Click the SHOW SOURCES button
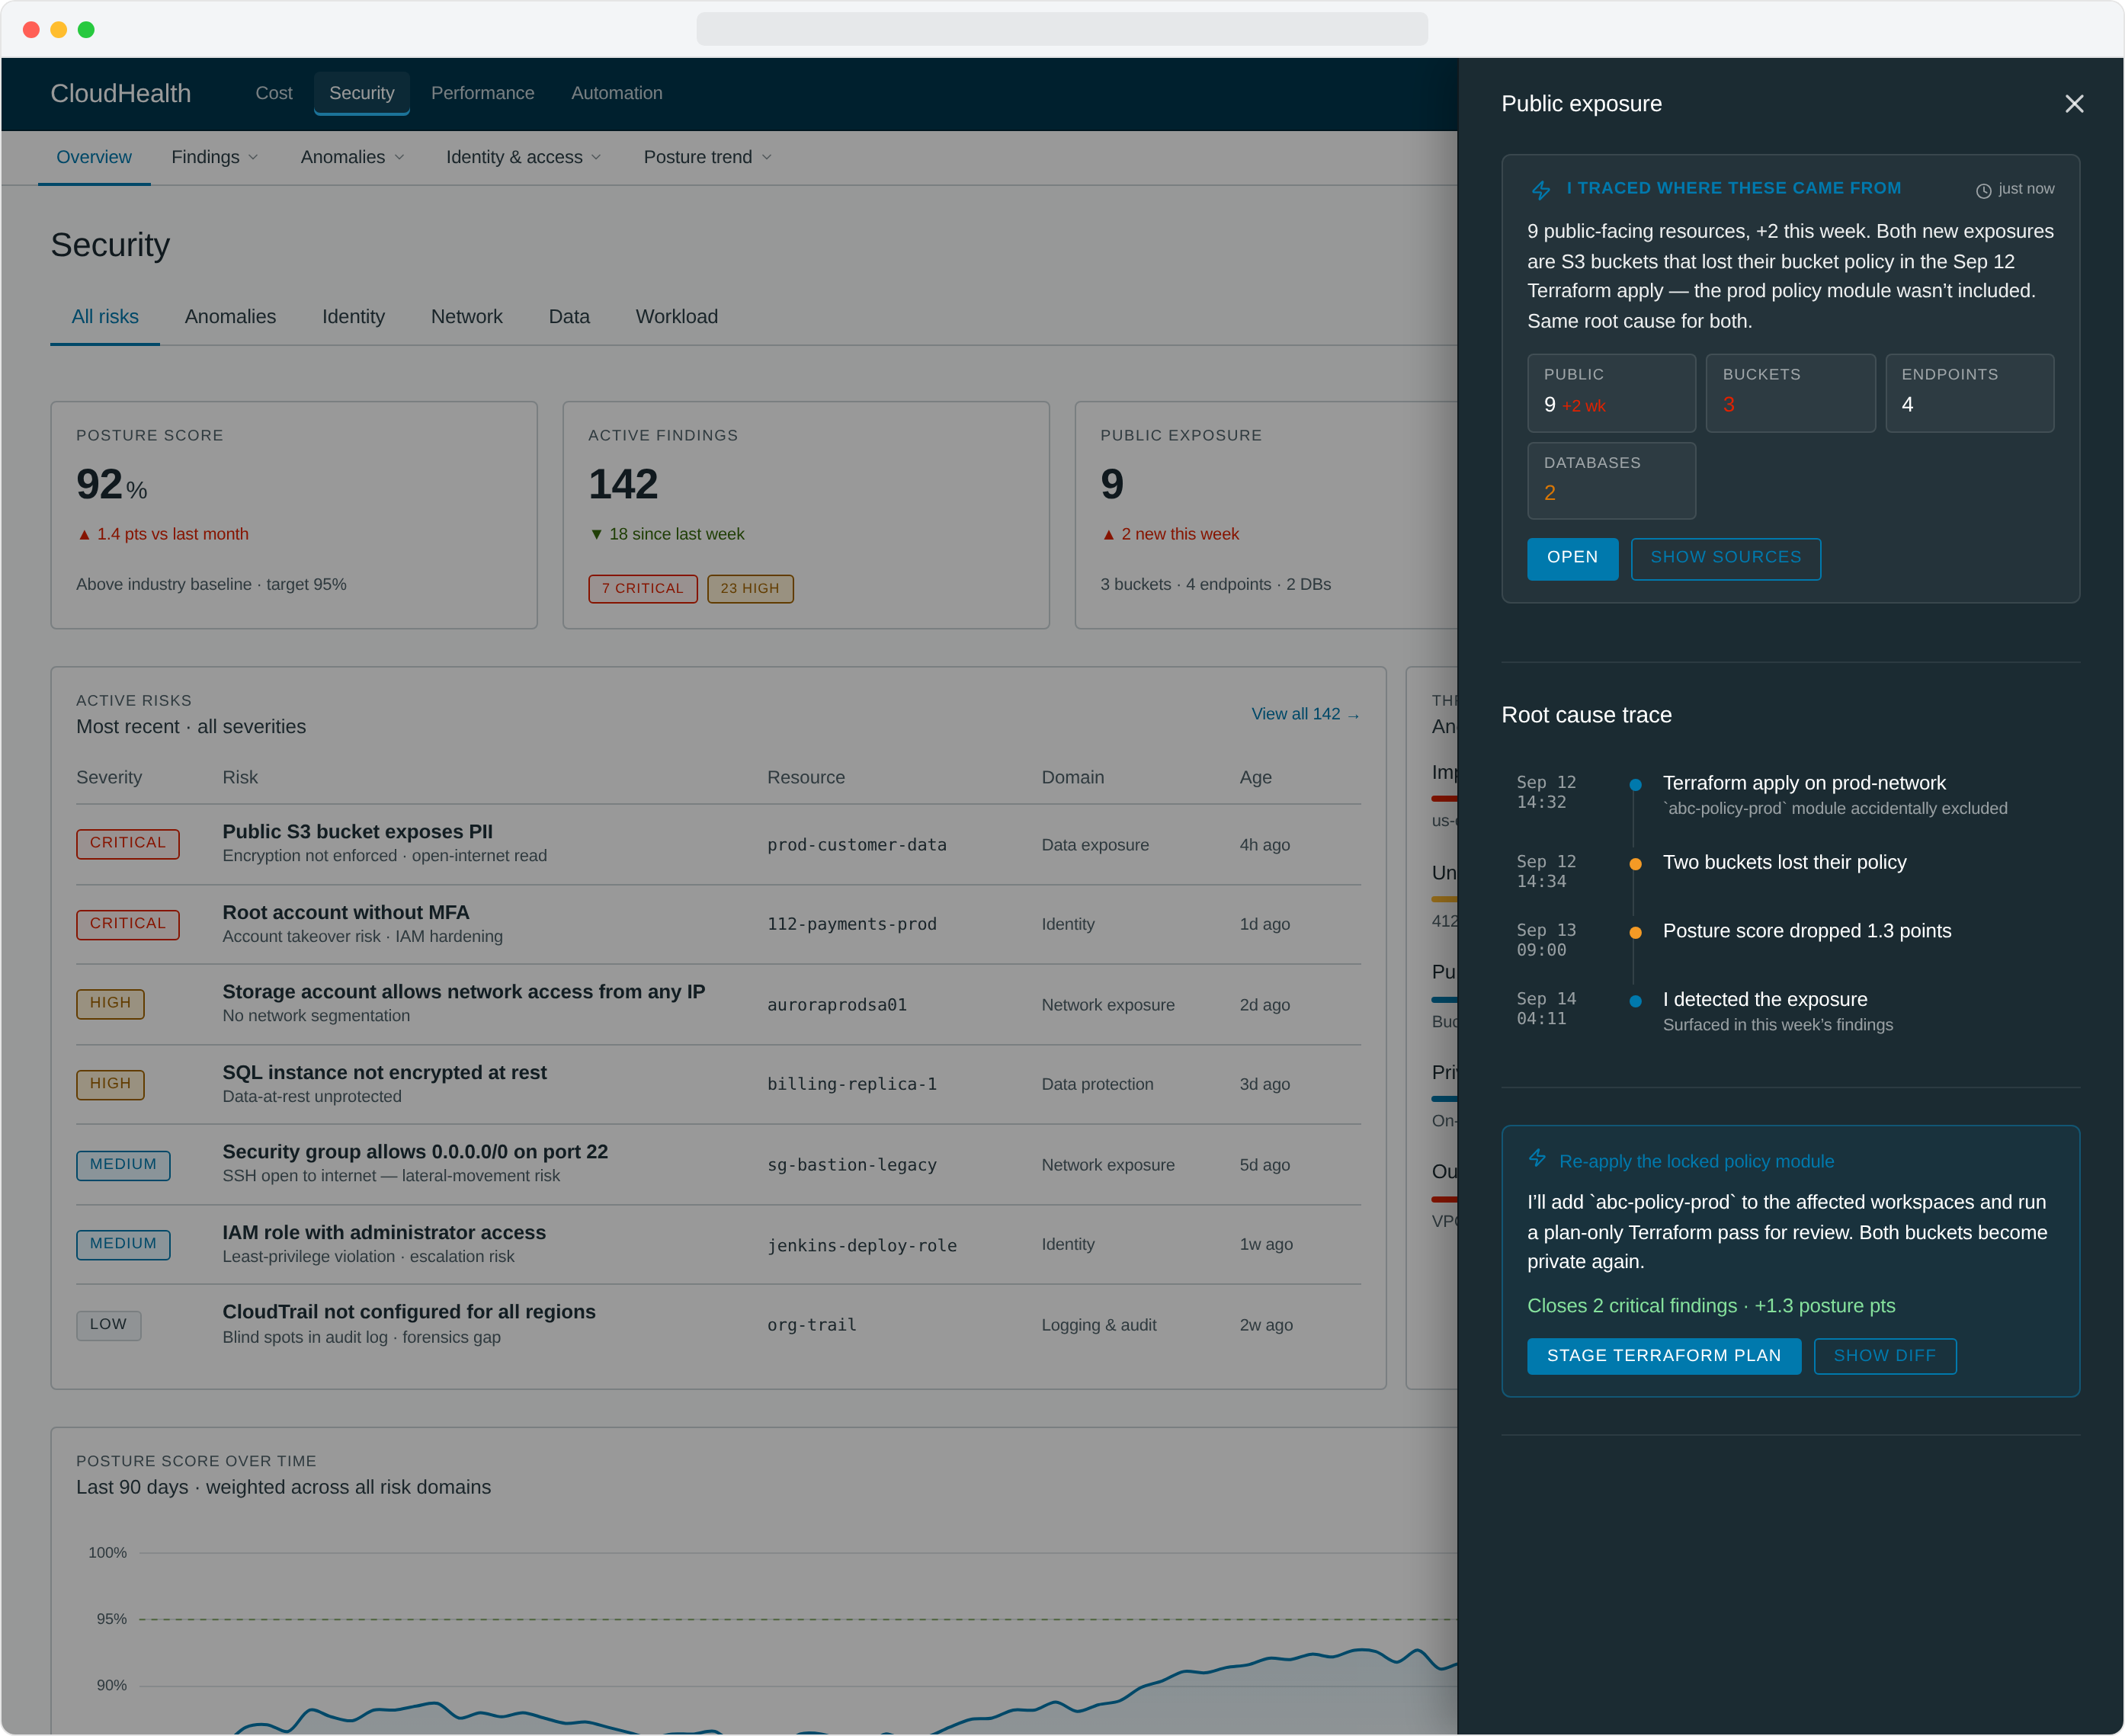The height and width of the screenshot is (1736, 2125). pyautogui.click(x=1725, y=558)
